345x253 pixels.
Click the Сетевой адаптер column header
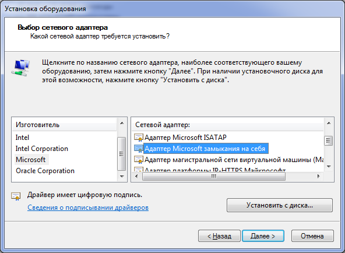point(228,125)
